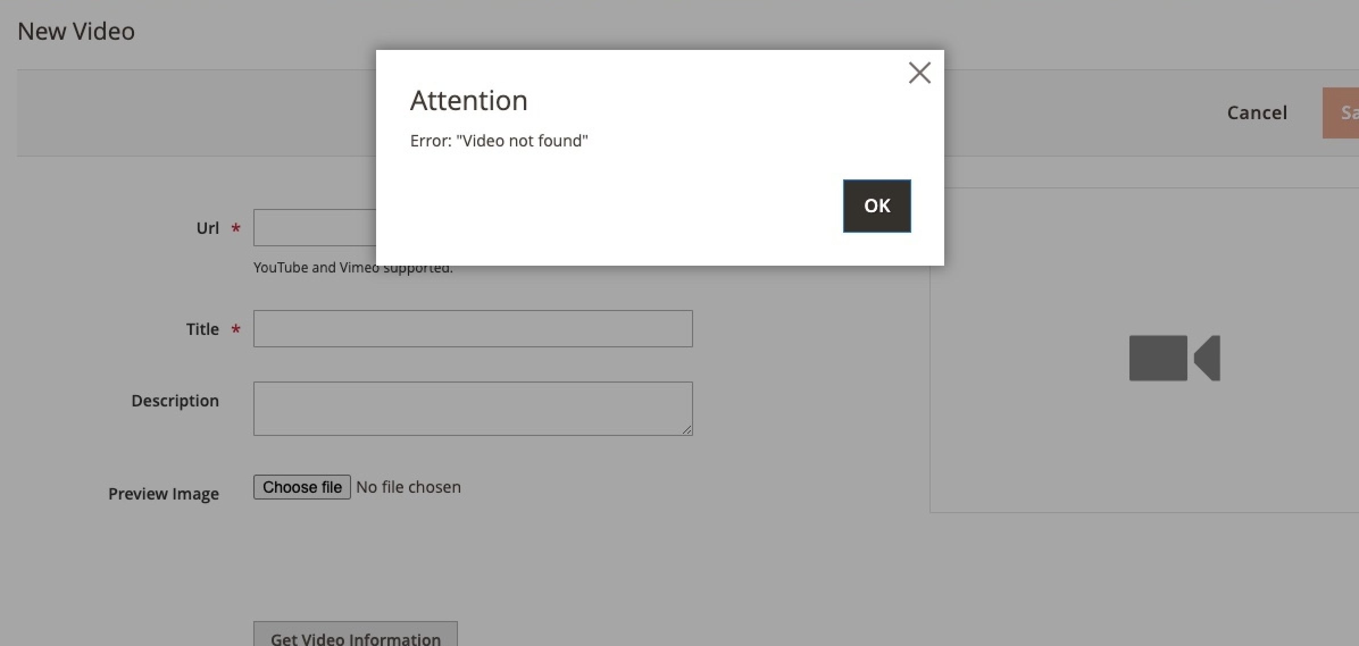This screenshot has height=646, width=1359.
Task: Close the Attention dialog with the X icon
Action: click(919, 73)
